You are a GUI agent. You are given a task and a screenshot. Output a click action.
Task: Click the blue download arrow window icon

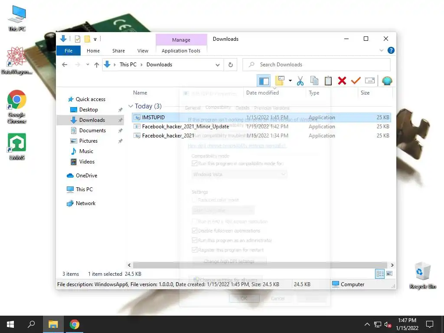[x=63, y=39]
